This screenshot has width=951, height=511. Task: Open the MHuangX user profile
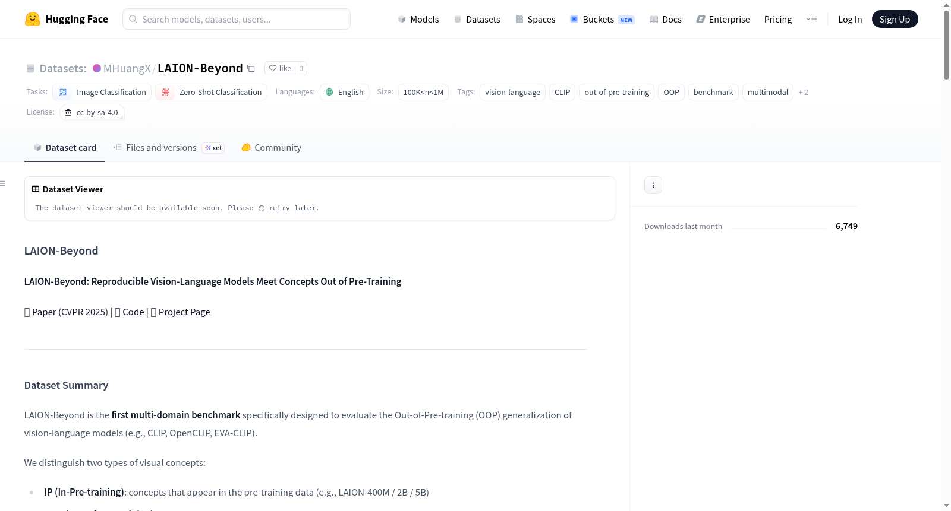(127, 68)
